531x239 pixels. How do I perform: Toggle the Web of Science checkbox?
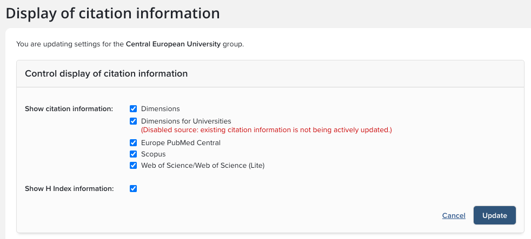pos(134,166)
